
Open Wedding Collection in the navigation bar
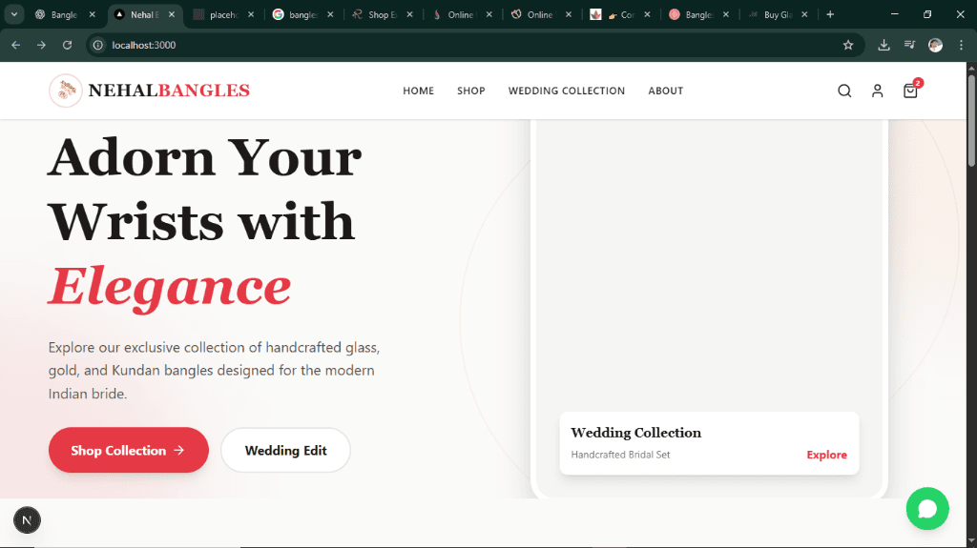pyautogui.click(x=566, y=91)
